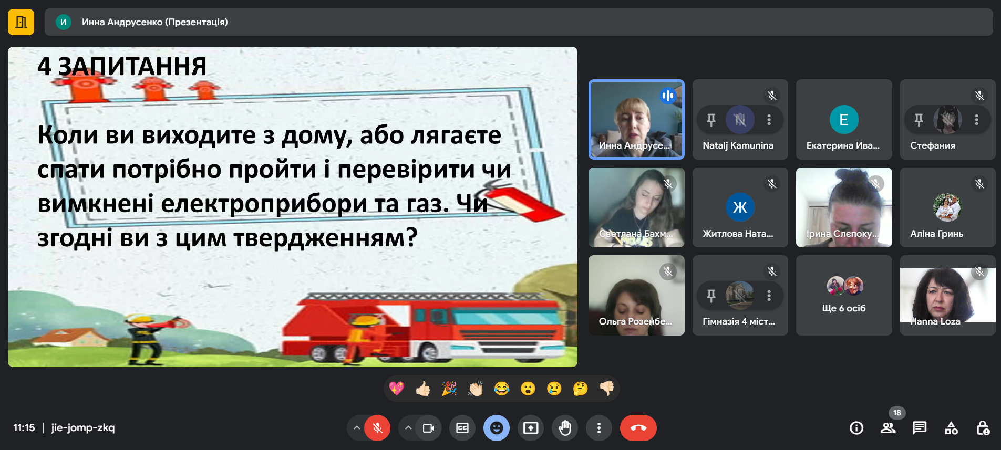Click the raise hand icon

(565, 428)
